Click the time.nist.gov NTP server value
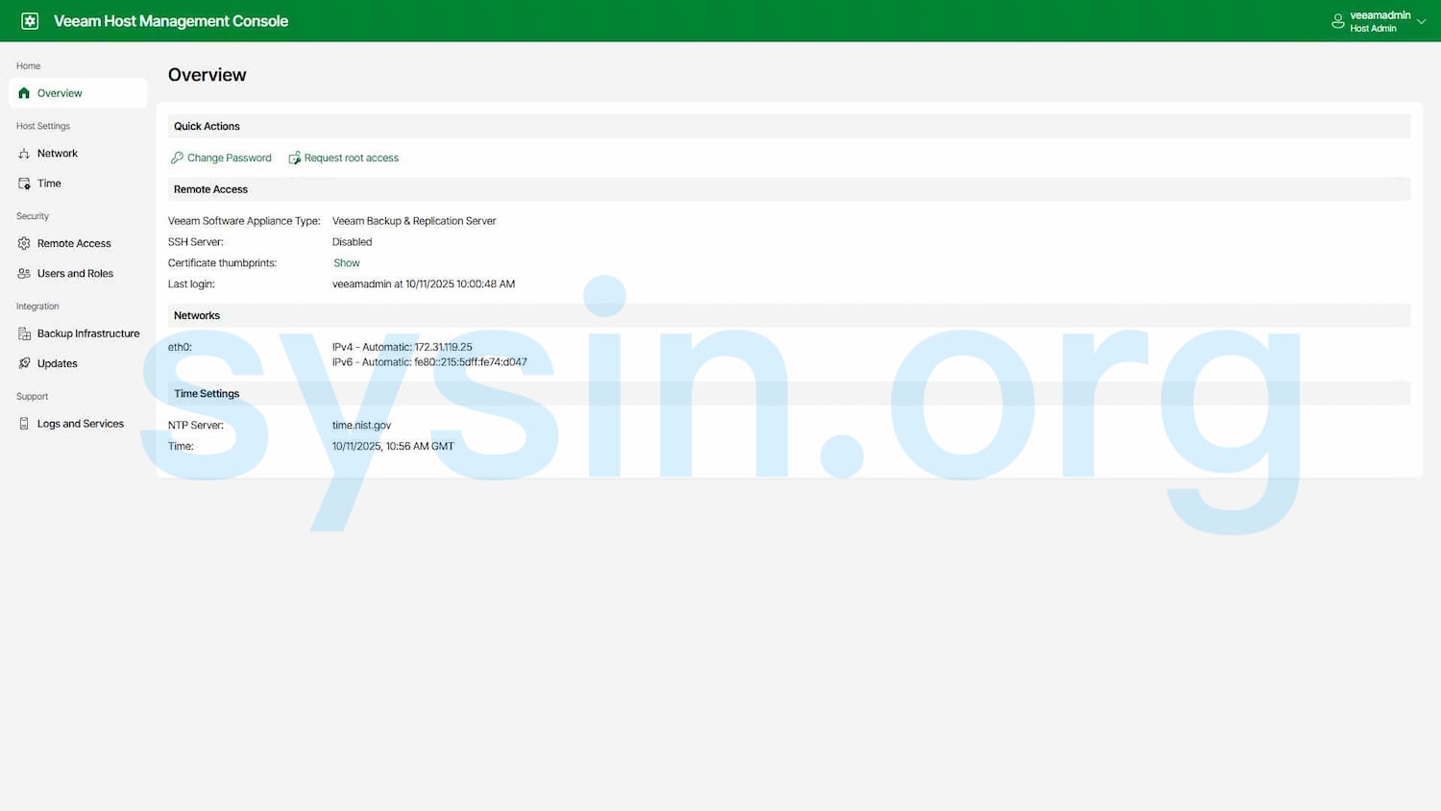Viewport: 1441px width, 811px height. [361, 425]
